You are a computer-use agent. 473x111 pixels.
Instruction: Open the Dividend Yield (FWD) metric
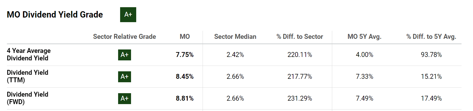pos(28,98)
